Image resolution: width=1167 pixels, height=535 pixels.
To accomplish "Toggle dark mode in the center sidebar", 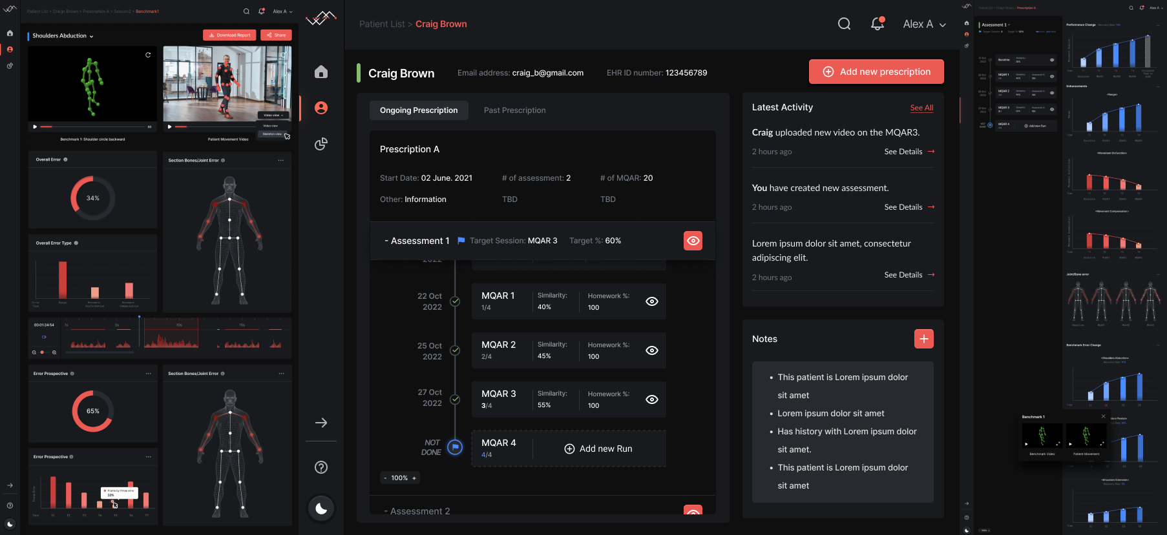I will (321, 509).
